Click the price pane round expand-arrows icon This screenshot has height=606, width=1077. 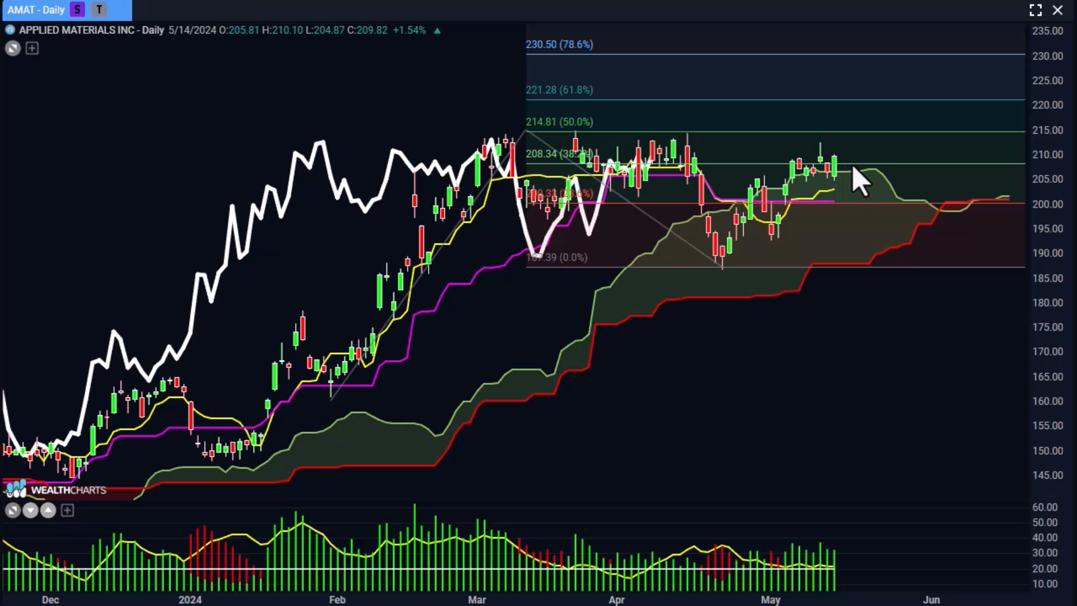tap(12, 48)
